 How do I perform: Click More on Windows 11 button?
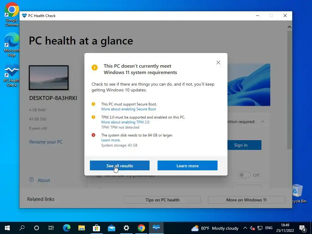click(246, 200)
